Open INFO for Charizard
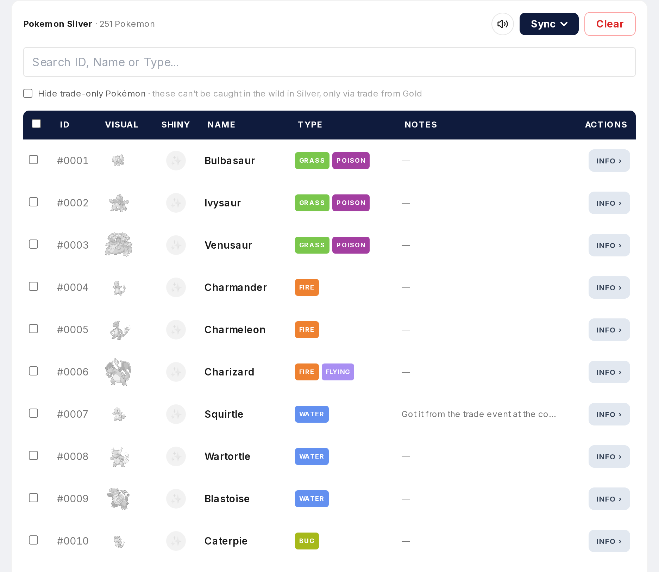This screenshot has width=659, height=572. tap(609, 372)
